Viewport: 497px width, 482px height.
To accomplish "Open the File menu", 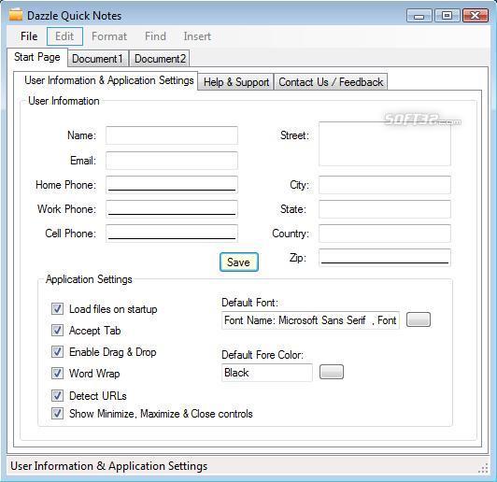I will click(29, 36).
